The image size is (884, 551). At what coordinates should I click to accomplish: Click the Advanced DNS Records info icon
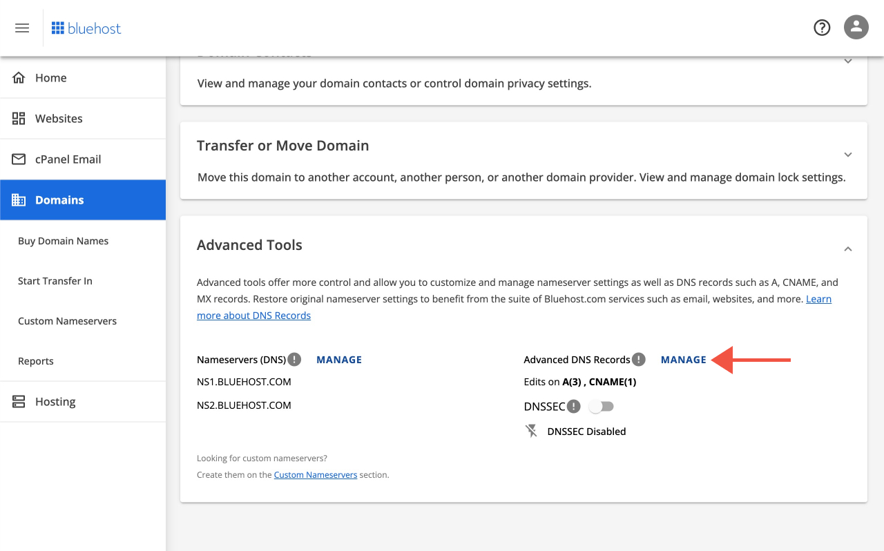point(639,359)
